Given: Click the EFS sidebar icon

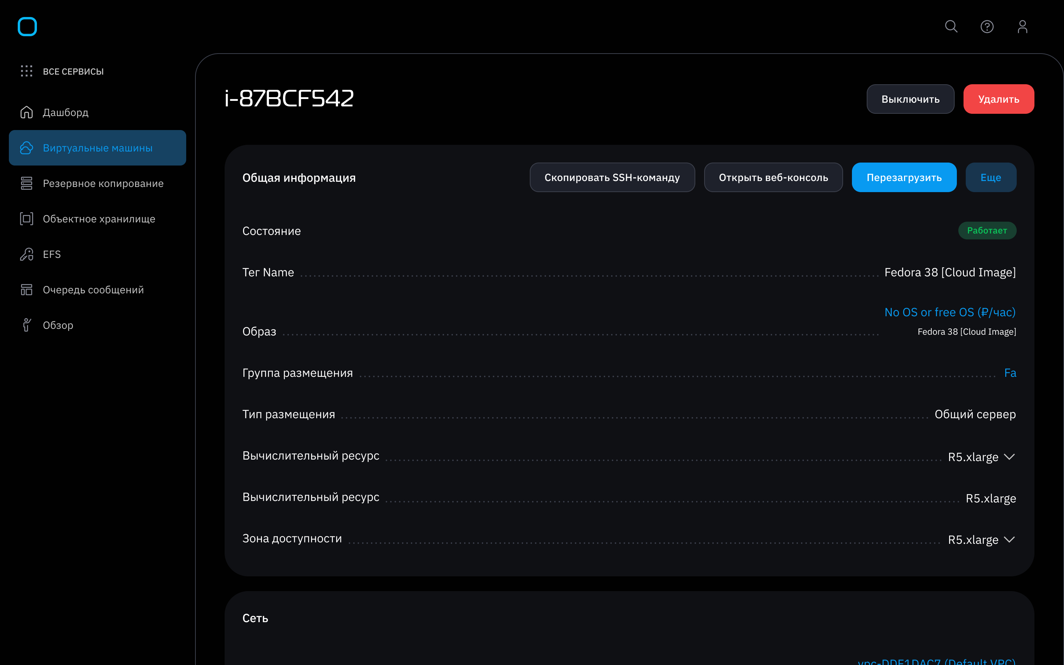Looking at the screenshot, I should click(x=26, y=254).
